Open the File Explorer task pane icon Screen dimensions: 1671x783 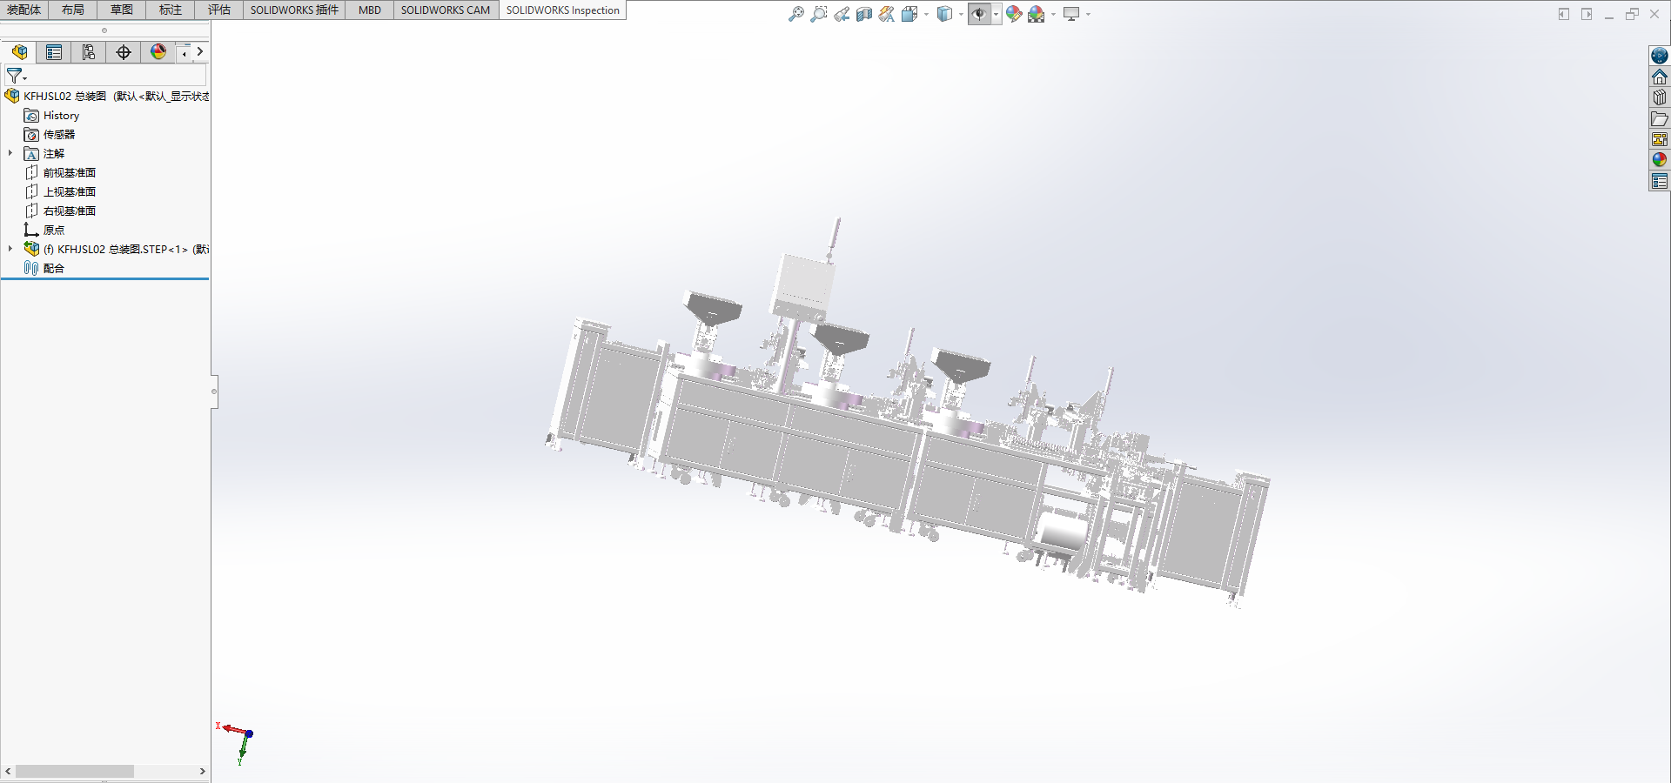click(x=1660, y=118)
